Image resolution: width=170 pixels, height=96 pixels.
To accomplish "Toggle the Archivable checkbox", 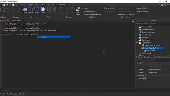I will pos(149,79).
